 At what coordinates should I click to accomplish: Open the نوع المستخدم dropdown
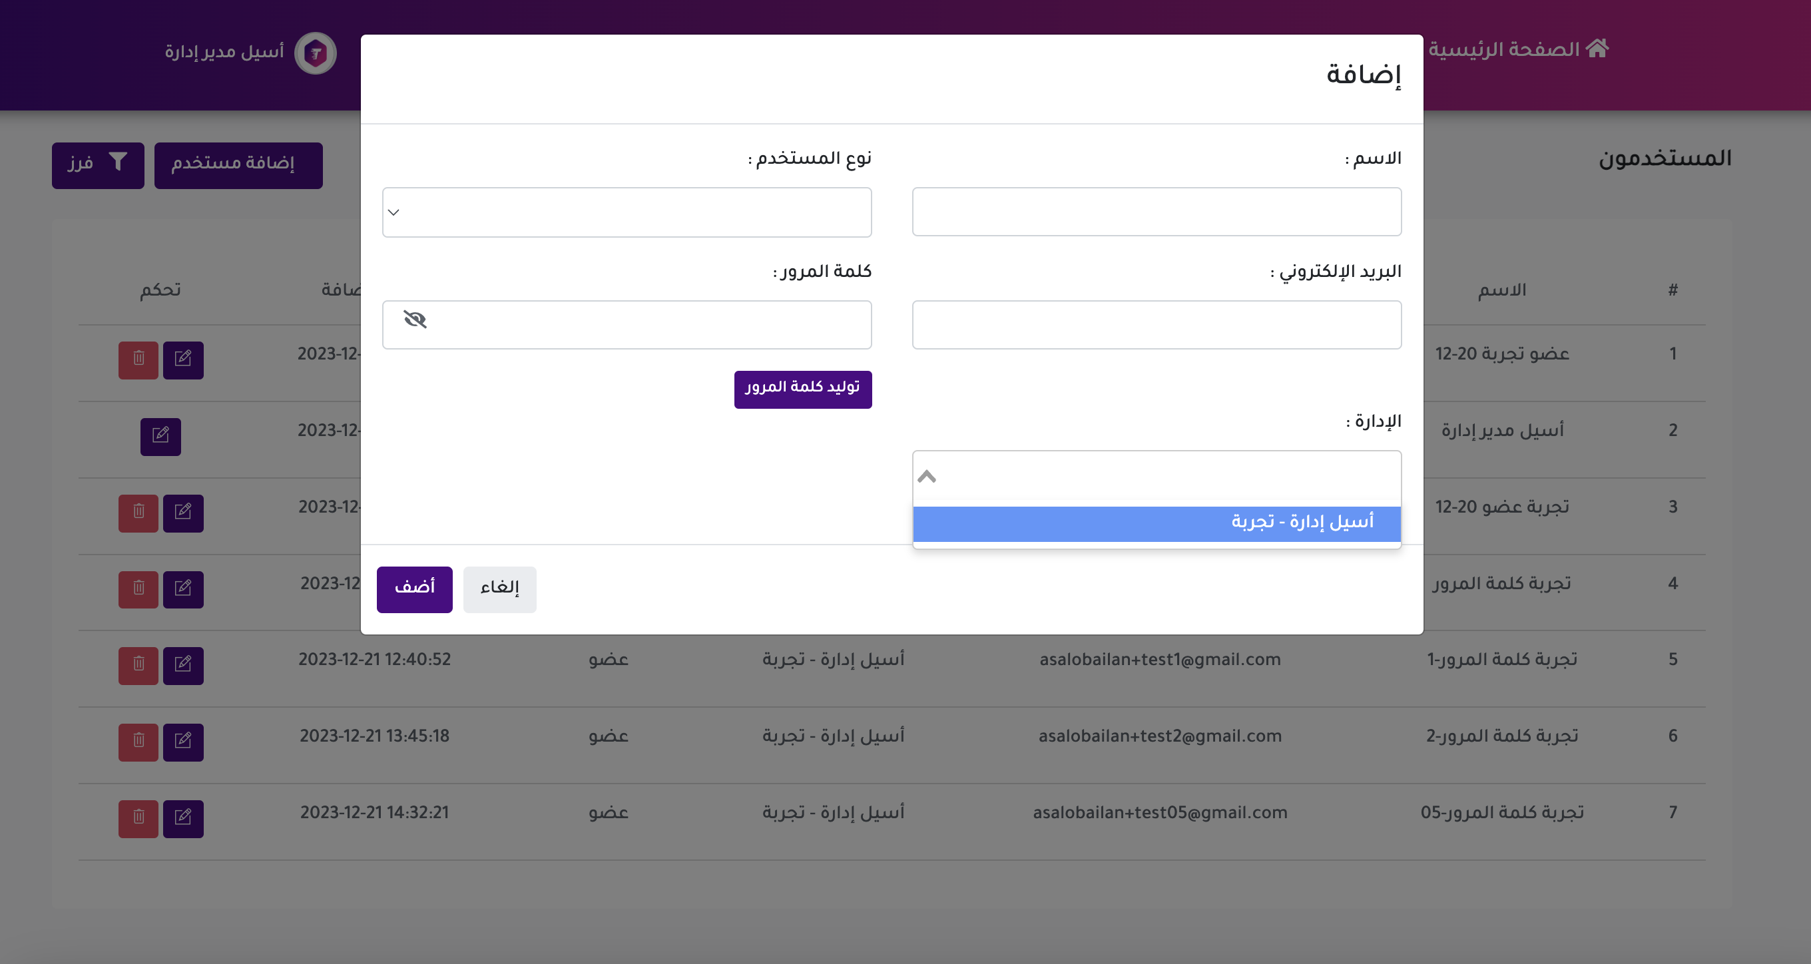(x=627, y=212)
